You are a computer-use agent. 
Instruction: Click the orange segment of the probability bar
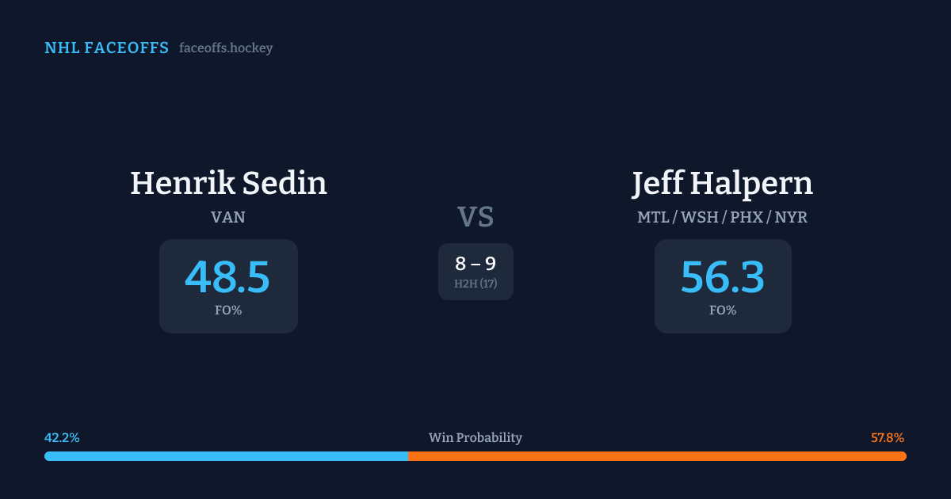(x=658, y=456)
